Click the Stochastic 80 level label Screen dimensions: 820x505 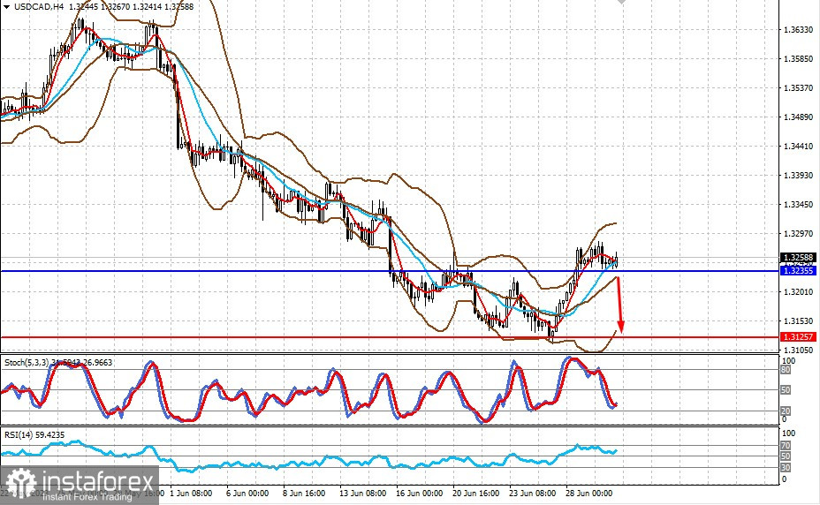(x=786, y=370)
